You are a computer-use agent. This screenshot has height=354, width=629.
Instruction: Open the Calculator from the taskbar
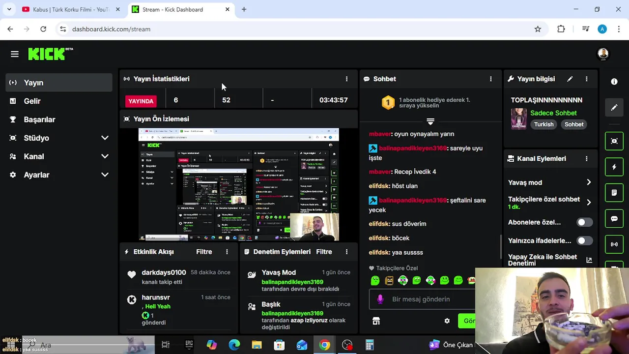(x=370, y=345)
